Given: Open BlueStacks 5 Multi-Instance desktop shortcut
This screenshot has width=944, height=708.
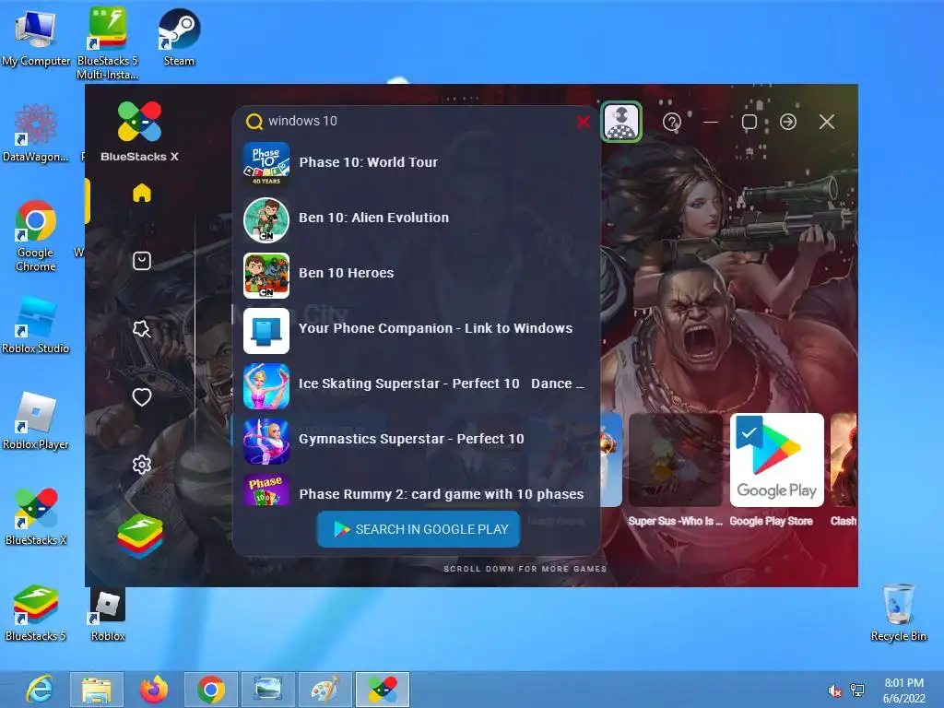Looking at the screenshot, I should (107, 43).
